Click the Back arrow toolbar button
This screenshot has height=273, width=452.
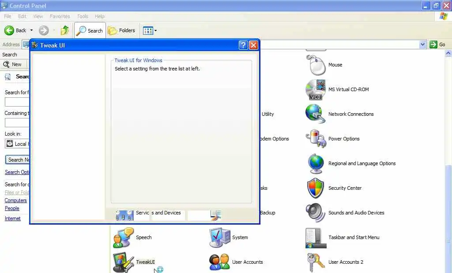15,30
